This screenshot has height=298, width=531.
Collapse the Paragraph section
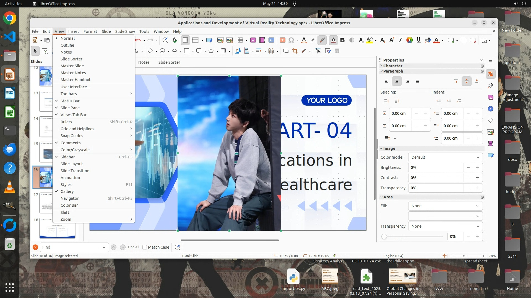click(393, 71)
